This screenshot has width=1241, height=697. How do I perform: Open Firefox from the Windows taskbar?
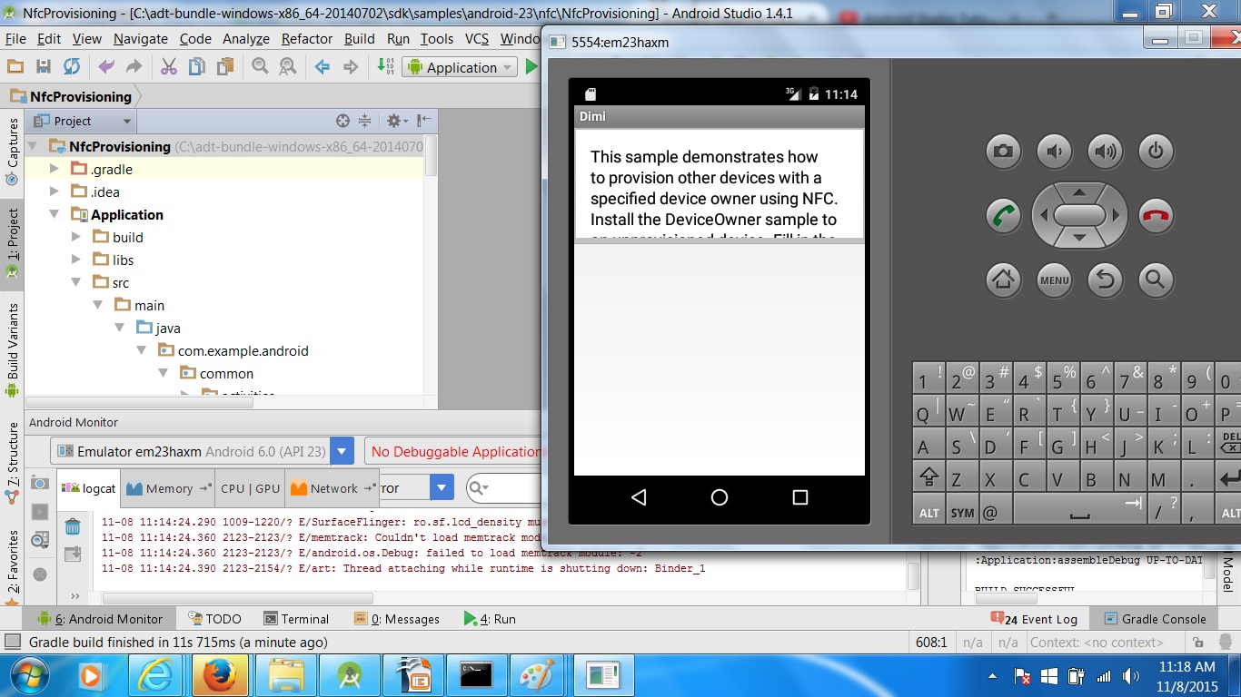(x=220, y=675)
